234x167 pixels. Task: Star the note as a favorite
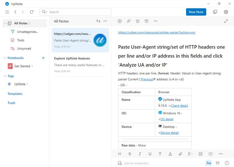(x=137, y=21)
